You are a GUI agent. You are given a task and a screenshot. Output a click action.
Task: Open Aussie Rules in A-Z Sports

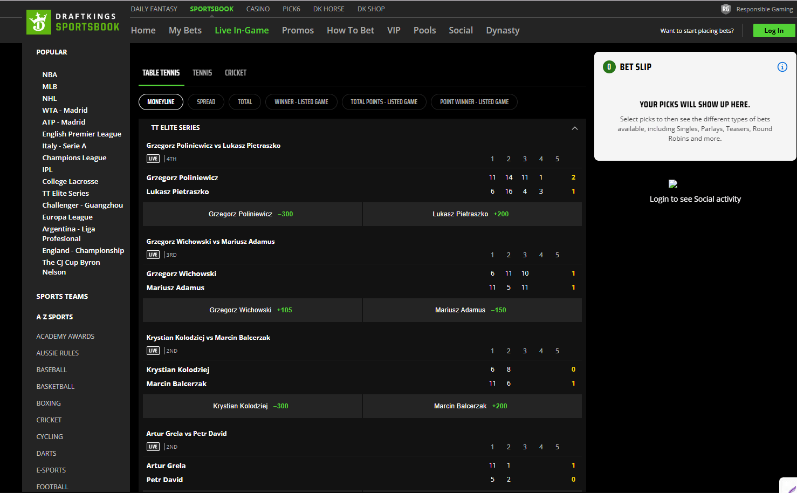point(58,353)
